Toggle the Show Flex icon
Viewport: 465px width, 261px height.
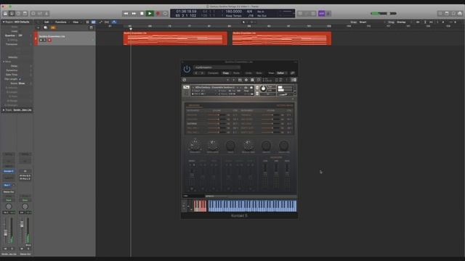point(107,22)
